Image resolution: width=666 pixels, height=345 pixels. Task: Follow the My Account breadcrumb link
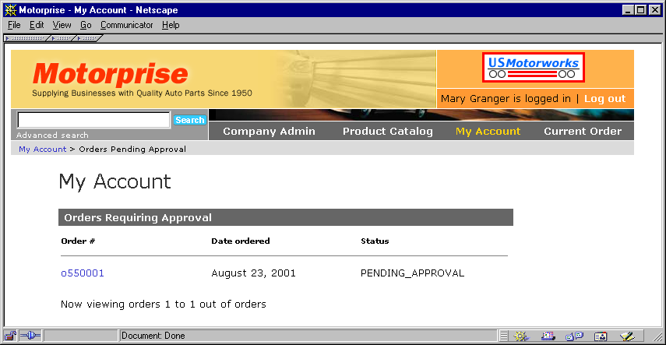[43, 149]
